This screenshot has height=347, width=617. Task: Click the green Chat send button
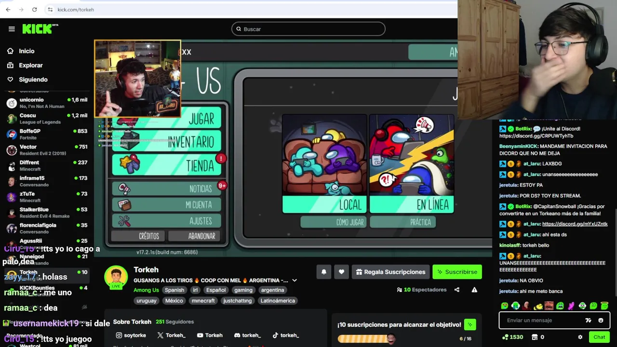point(599,337)
